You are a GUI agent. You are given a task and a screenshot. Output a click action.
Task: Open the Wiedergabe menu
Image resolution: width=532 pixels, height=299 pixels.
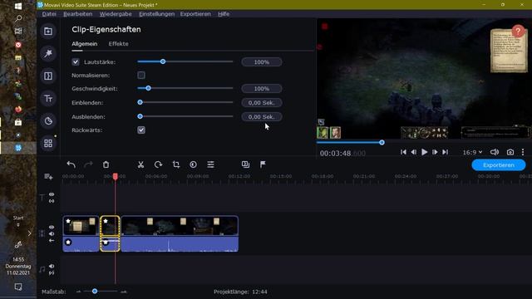[116, 14]
